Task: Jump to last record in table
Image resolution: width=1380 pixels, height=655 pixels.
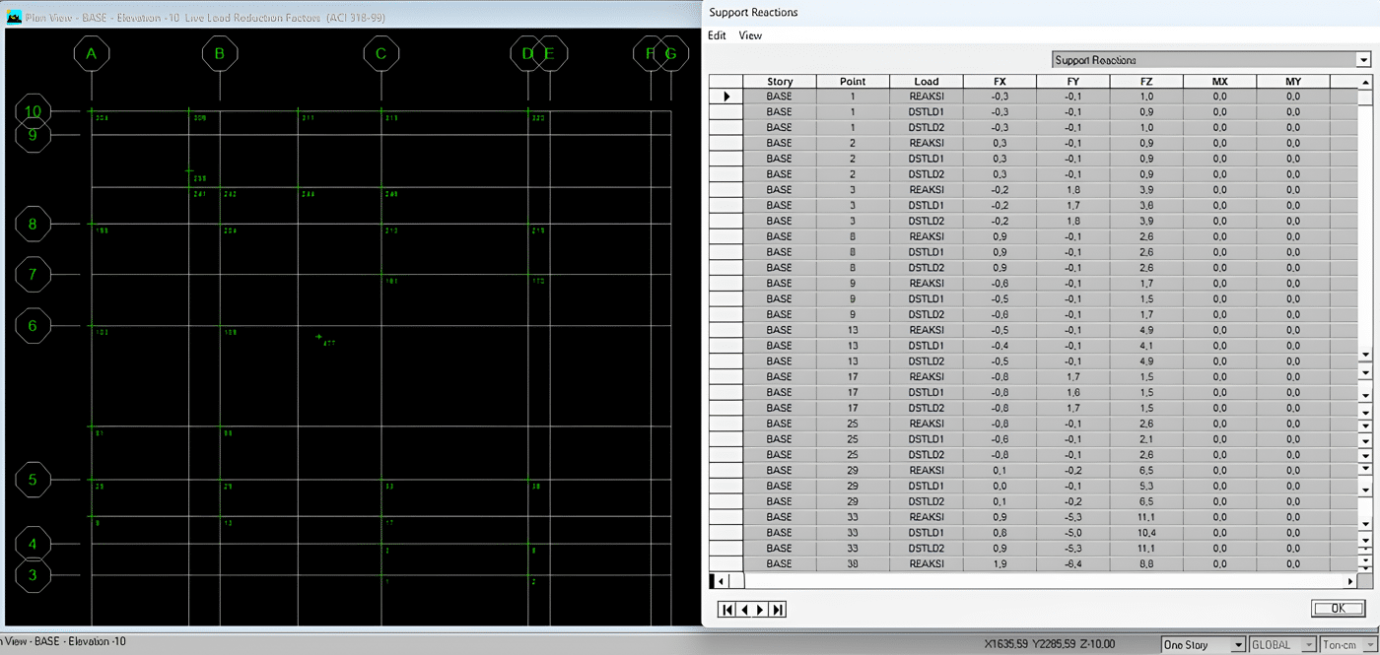Action: point(778,610)
